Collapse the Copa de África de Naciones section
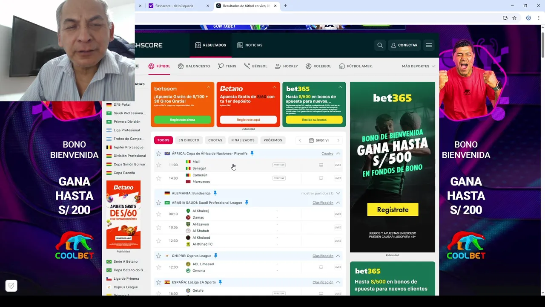 point(338,153)
